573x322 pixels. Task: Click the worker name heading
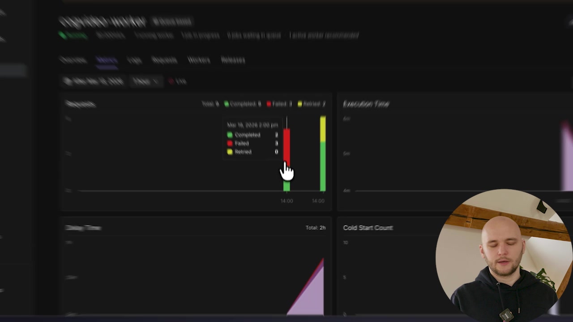coord(103,21)
